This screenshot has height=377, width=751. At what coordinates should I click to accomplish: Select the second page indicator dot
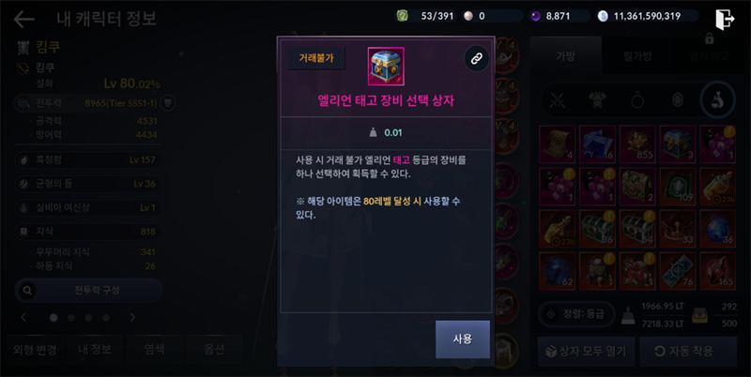coord(71,318)
